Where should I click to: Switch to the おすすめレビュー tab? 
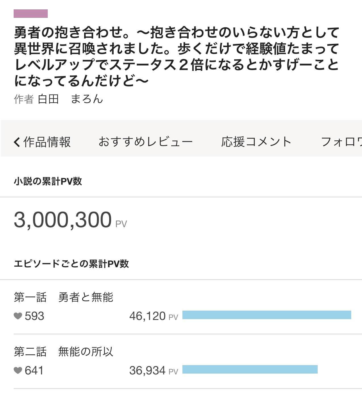pos(145,142)
